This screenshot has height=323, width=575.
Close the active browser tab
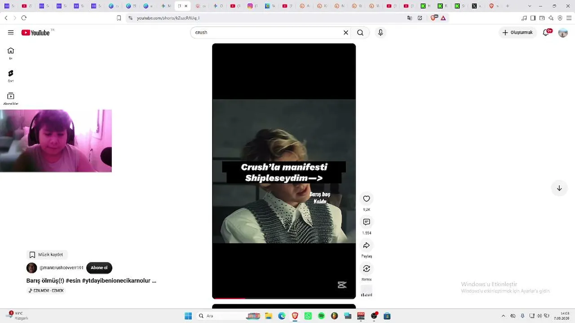(186, 6)
